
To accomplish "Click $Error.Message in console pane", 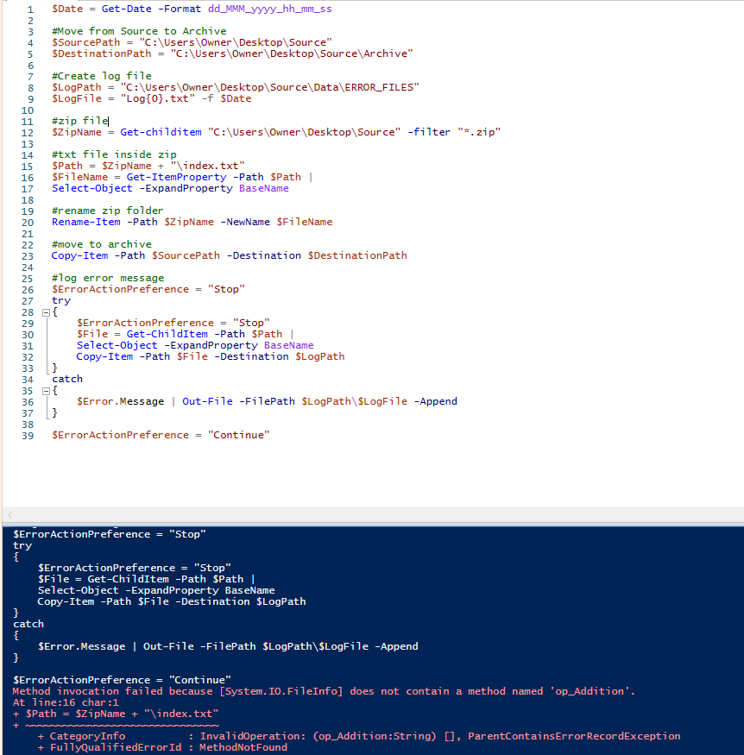I will 82,646.
